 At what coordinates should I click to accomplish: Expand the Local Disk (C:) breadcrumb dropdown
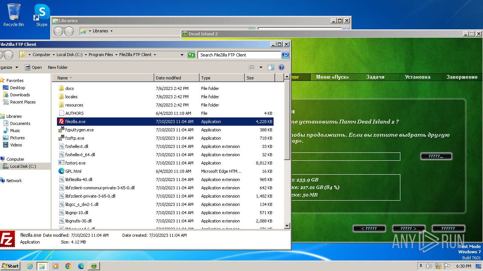(x=85, y=55)
